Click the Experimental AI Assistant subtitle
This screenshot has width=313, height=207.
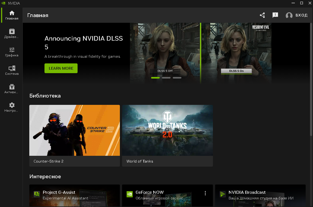point(65,198)
